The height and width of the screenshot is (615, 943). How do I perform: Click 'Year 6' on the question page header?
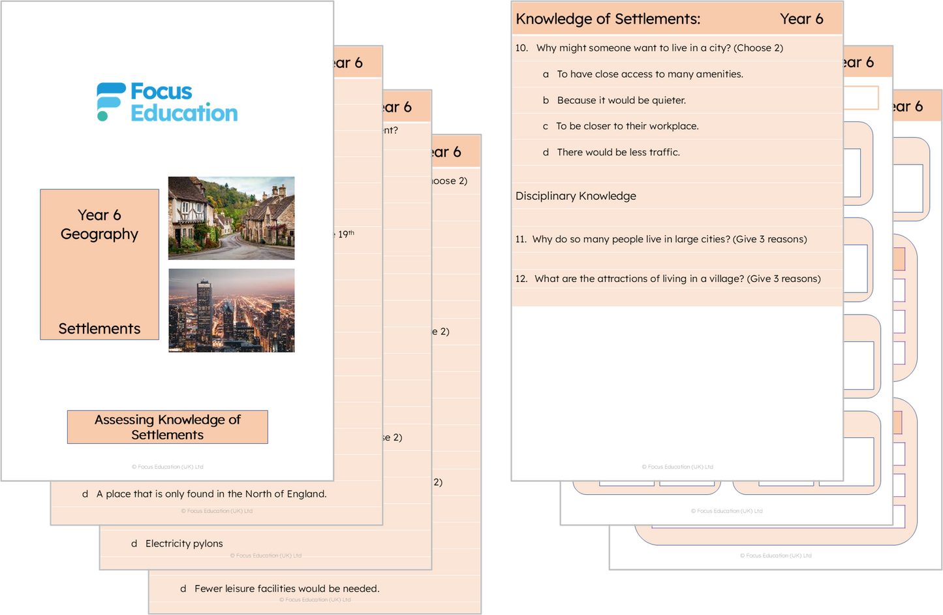[x=801, y=19]
